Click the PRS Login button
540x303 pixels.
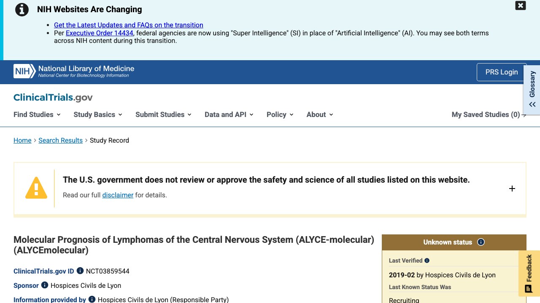pyautogui.click(x=502, y=72)
